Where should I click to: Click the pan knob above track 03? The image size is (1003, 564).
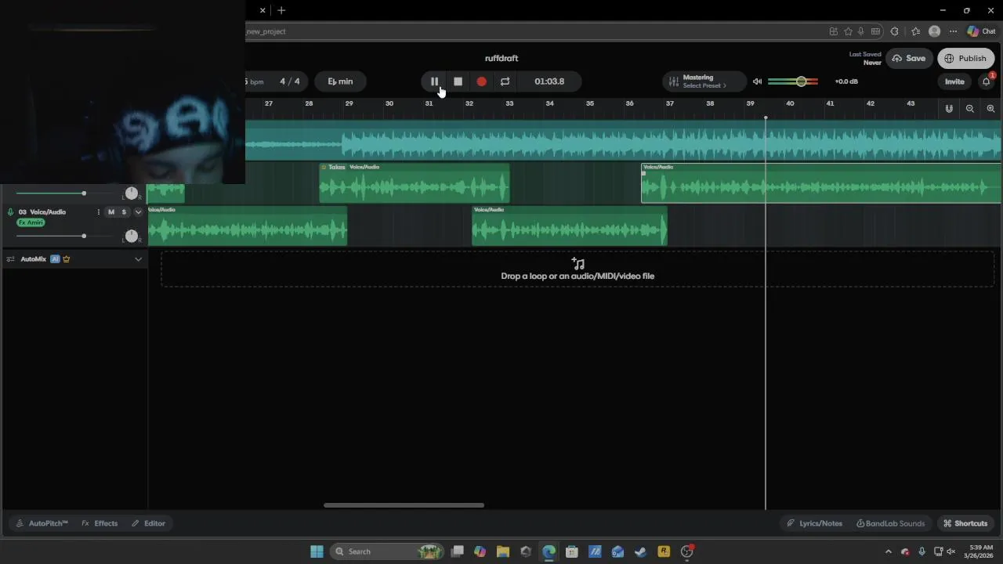(131, 193)
